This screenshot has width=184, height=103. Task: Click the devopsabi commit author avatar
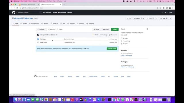click(38, 35)
